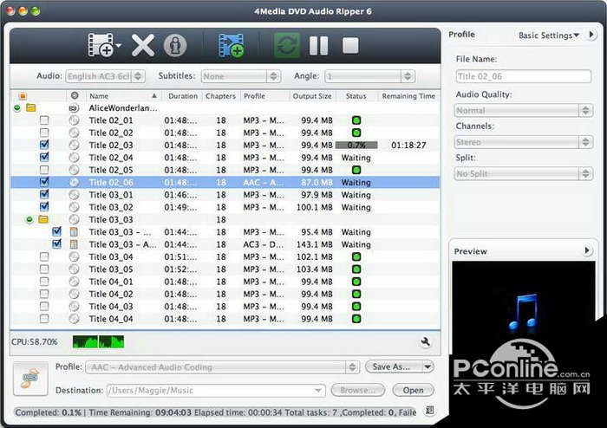607x428 pixels.
Task: Click the disc icon of Title 02_01
Action: pos(74,120)
